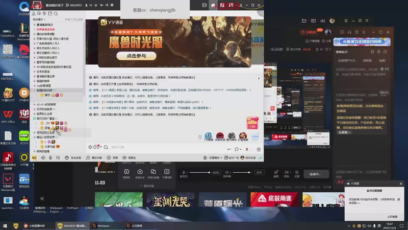The width and height of the screenshot is (408, 230).
Task: Click the 连接中 button in Douyu window
Action: click(x=315, y=174)
